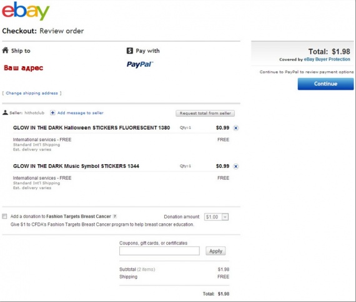Open Add message to seller link

point(81,113)
